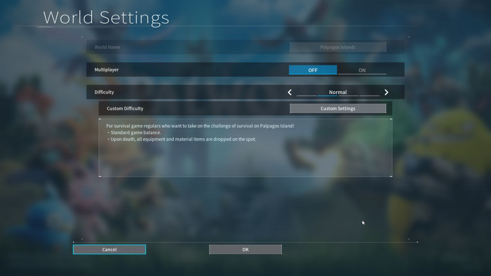Select the 'Normal' difficulty label
491x276 pixels.
(338, 92)
